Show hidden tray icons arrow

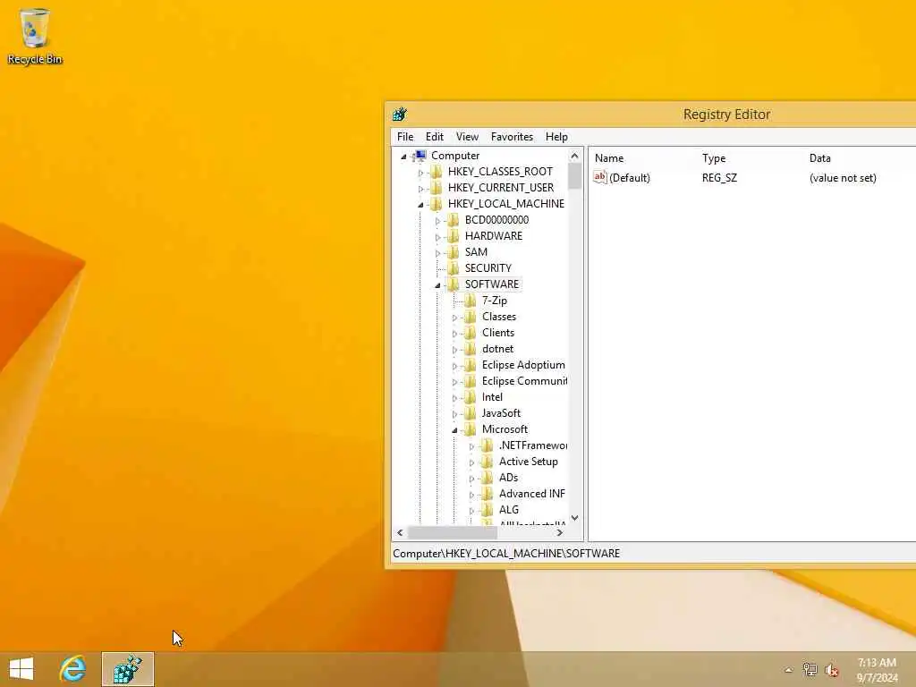tap(789, 670)
